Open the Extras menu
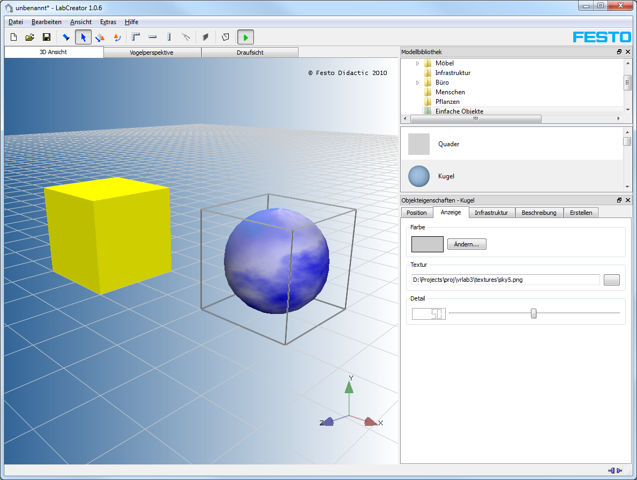 [108, 22]
